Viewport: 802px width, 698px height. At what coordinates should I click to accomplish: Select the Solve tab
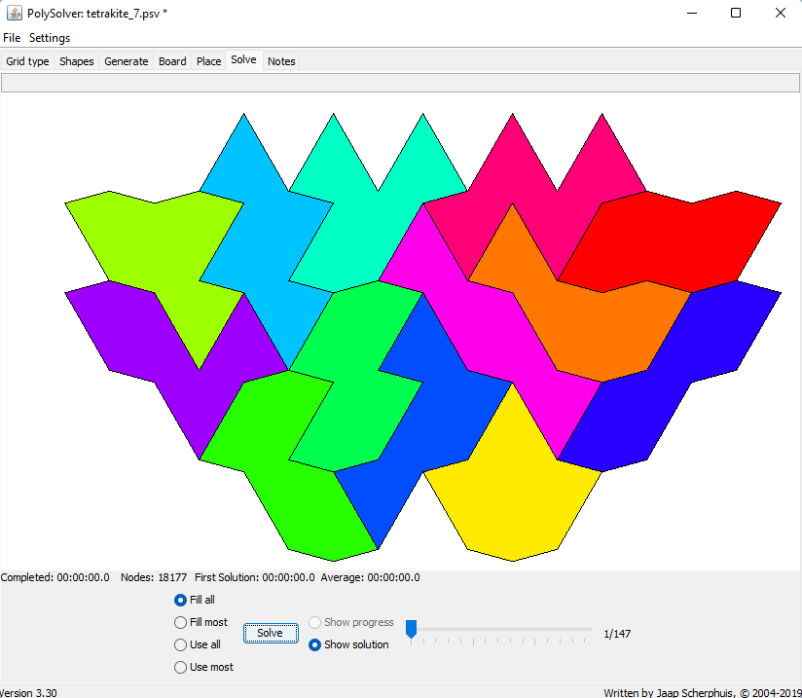[243, 60]
